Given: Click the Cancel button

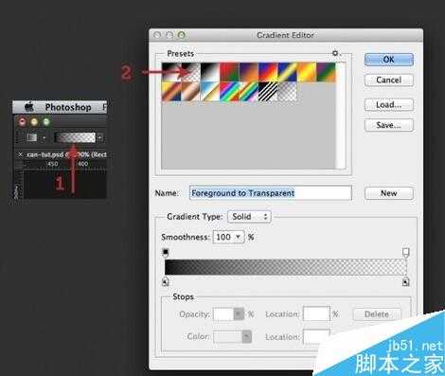Looking at the screenshot, I should point(388,80).
